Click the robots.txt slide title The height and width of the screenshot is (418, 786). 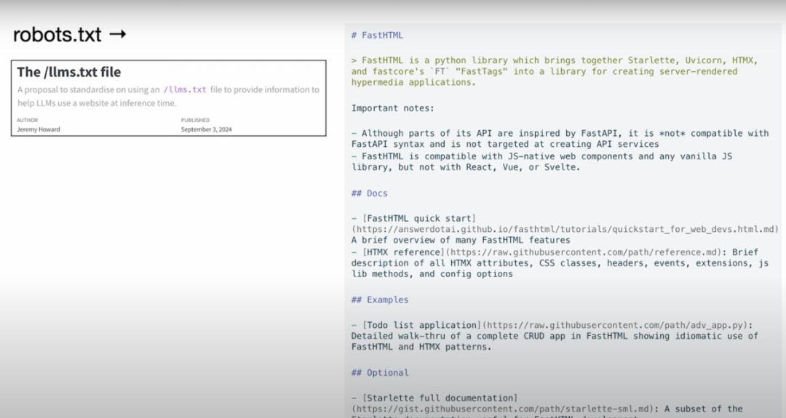pos(57,35)
